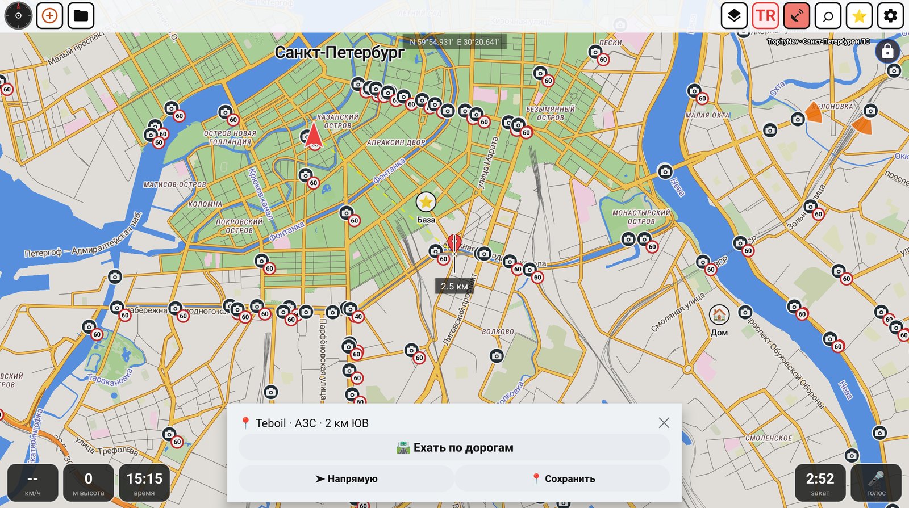Click 'Сохранить' save point button
The width and height of the screenshot is (909, 508).
(563, 478)
